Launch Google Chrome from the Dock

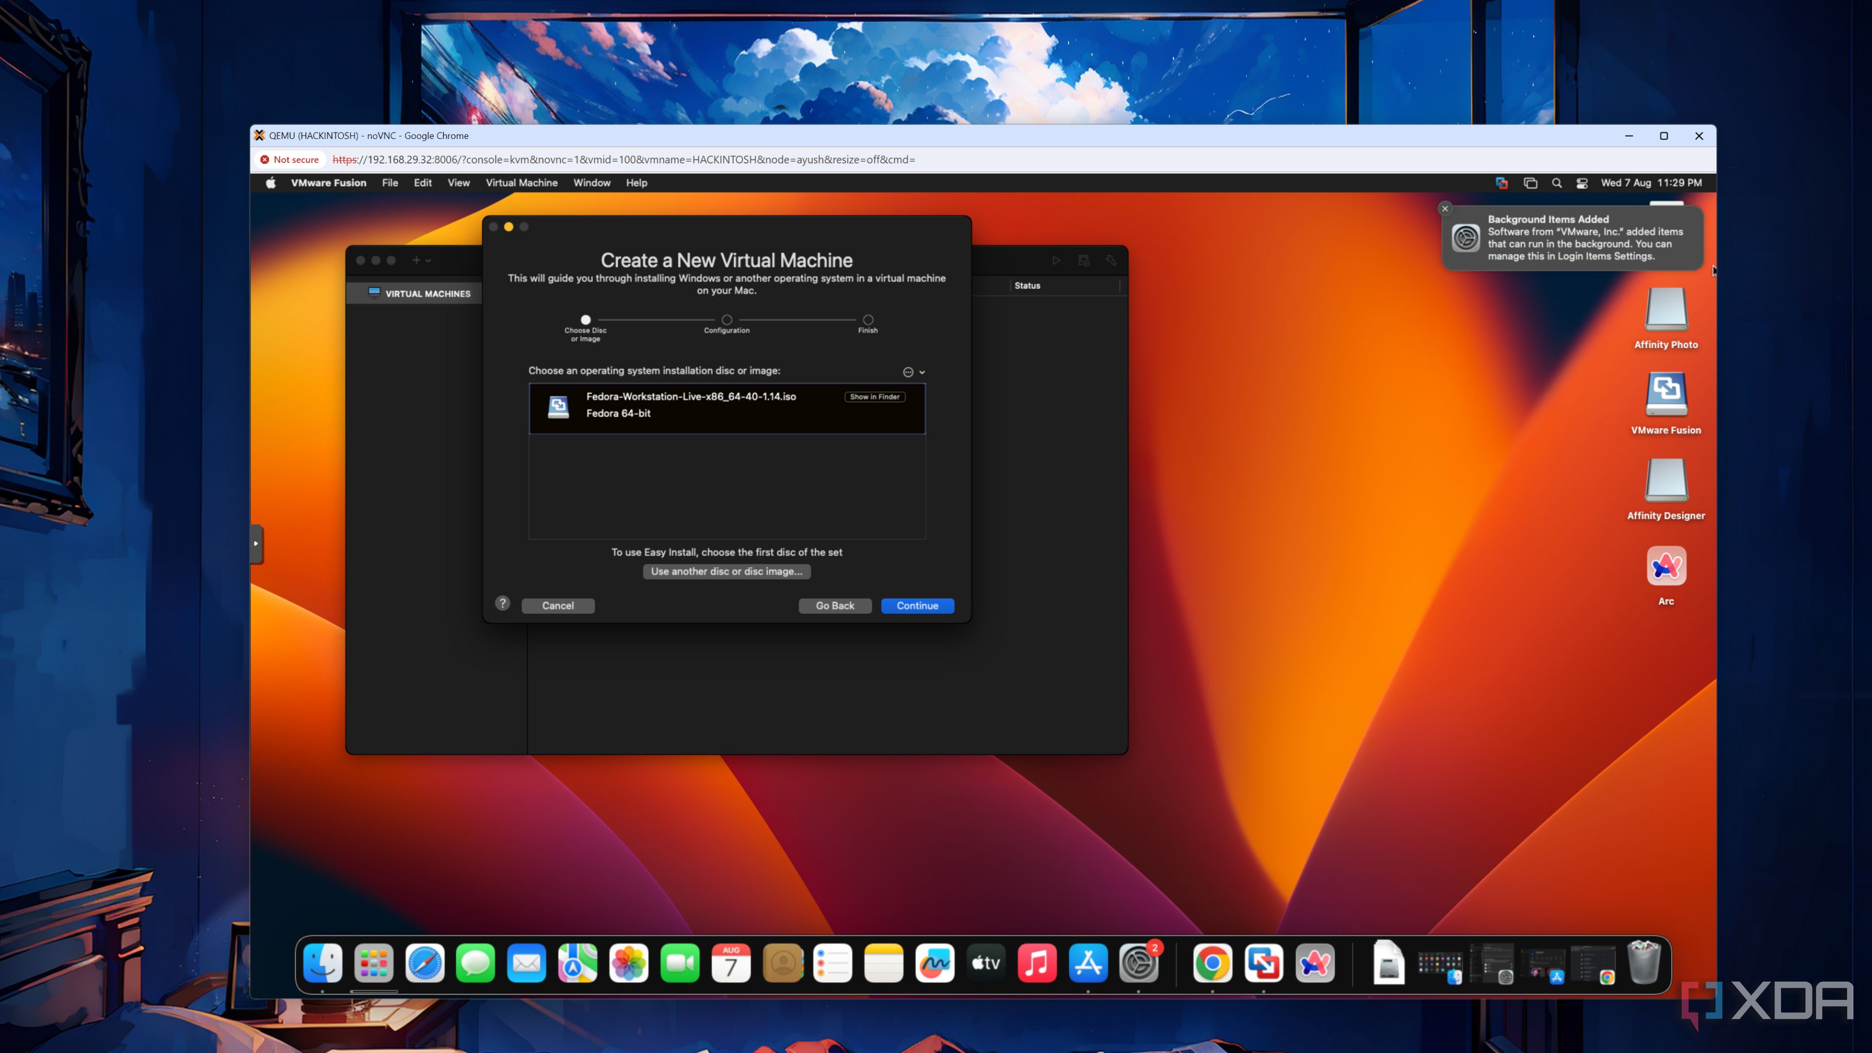point(1212,964)
